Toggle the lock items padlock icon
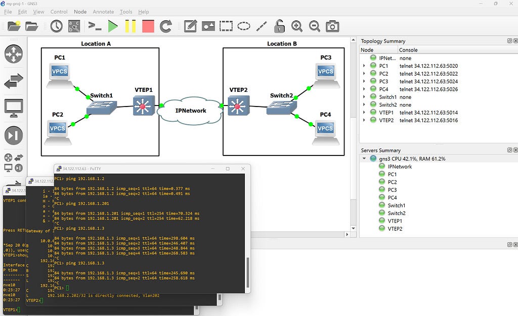 click(279, 26)
